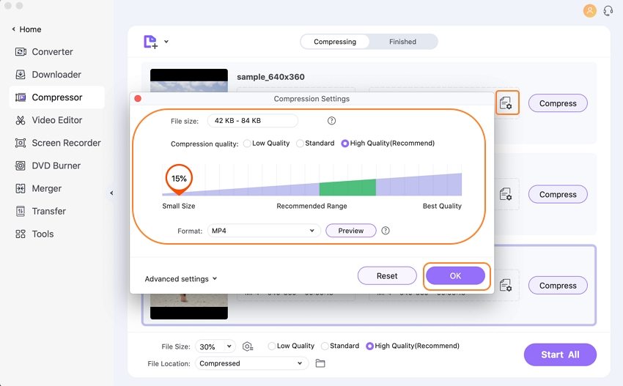Image resolution: width=623 pixels, height=386 pixels.
Task: Click the 15% compression slider handle
Action: [x=179, y=179]
